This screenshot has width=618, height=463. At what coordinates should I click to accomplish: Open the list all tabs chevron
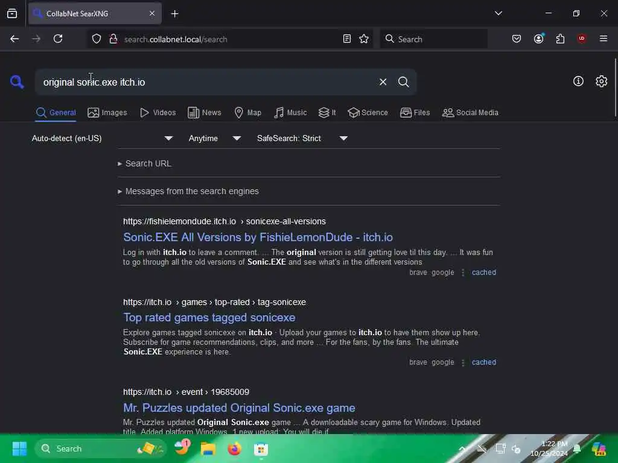pyautogui.click(x=498, y=13)
